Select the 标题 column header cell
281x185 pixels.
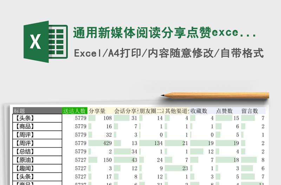37,111
